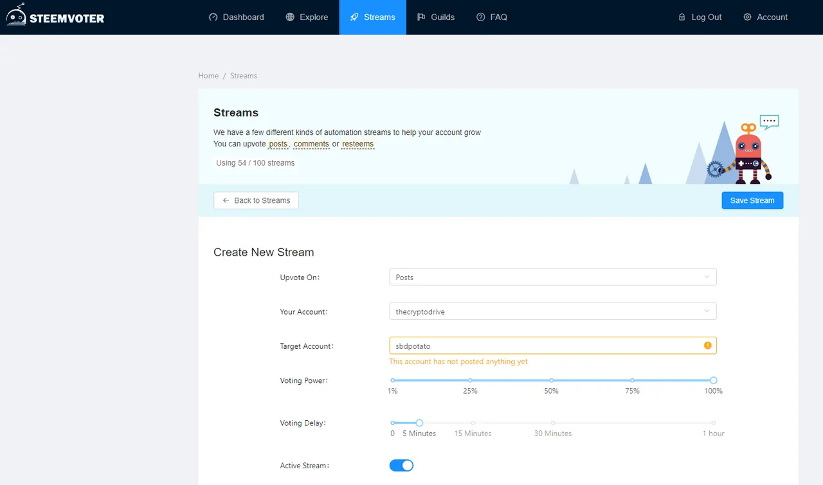Click the Target Account input field

pos(543,346)
